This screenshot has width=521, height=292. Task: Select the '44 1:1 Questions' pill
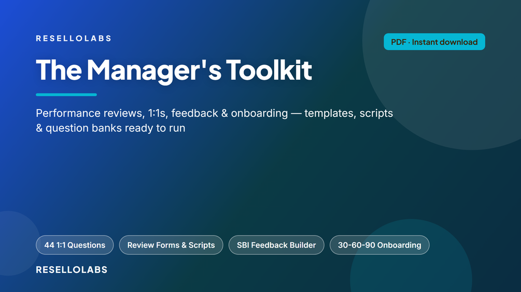tap(75, 245)
